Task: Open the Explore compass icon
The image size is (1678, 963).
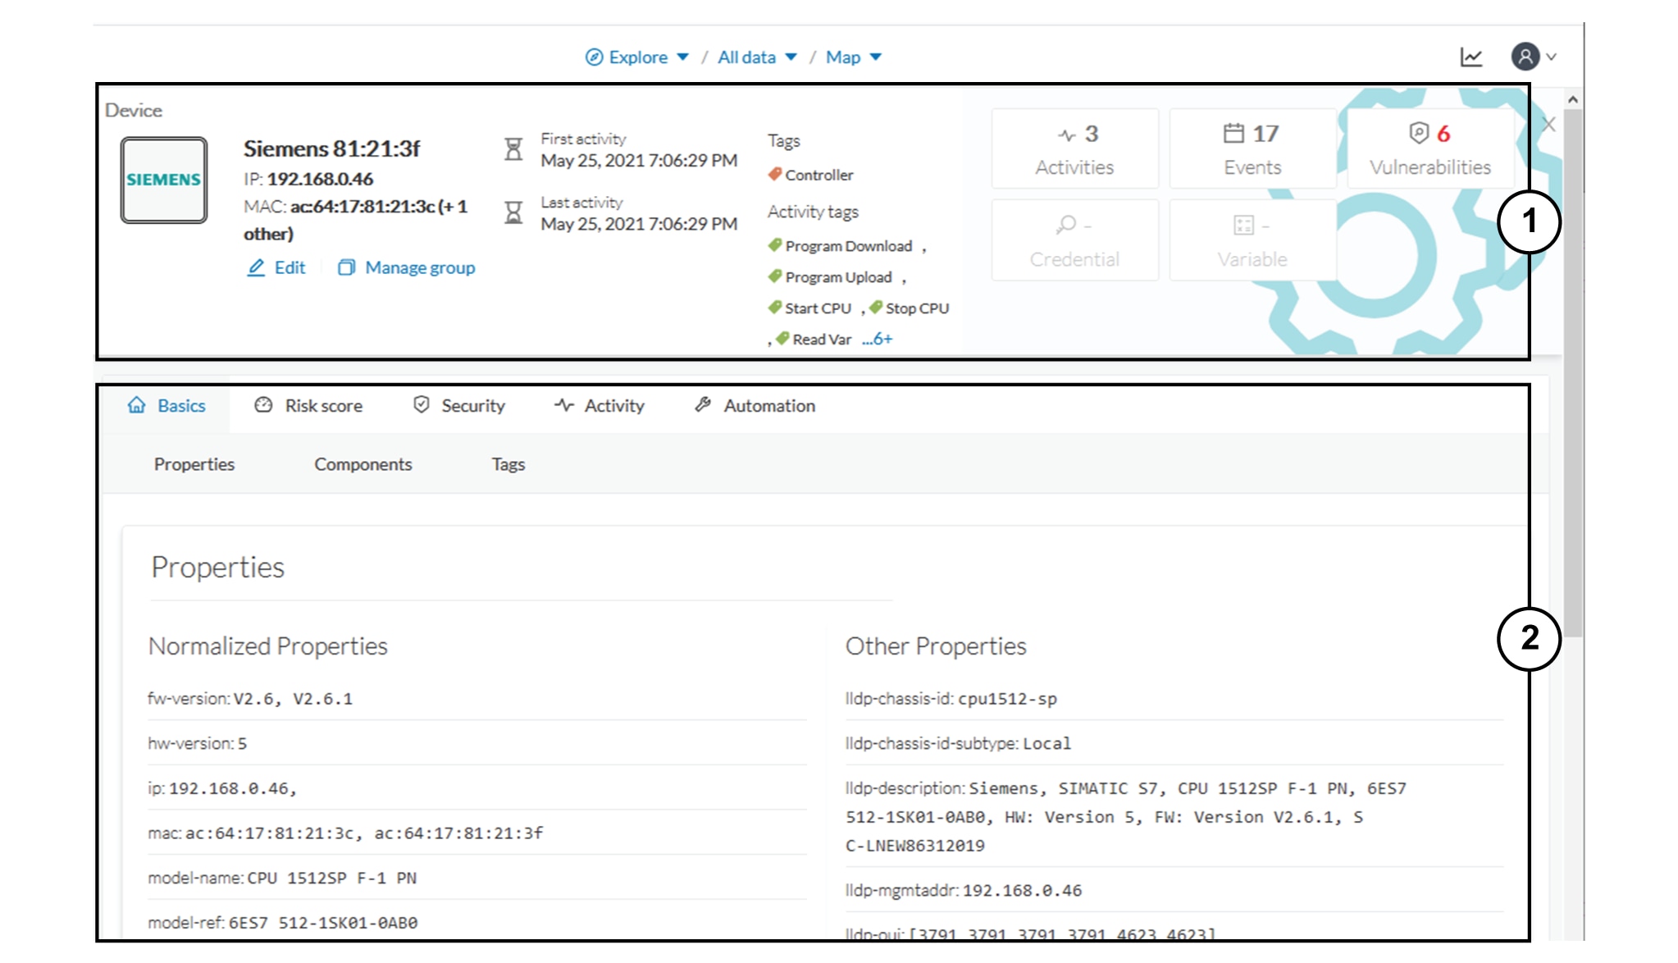Action: pyautogui.click(x=594, y=57)
